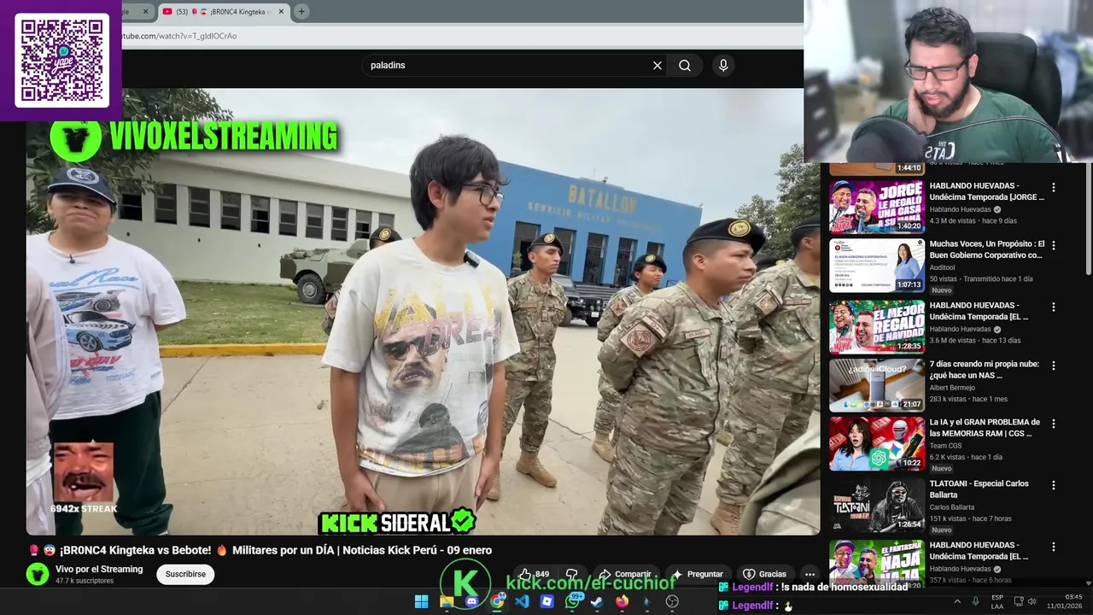The width and height of the screenshot is (1093, 615).
Task: Open a new browser tab with plus button
Action: click(x=301, y=11)
